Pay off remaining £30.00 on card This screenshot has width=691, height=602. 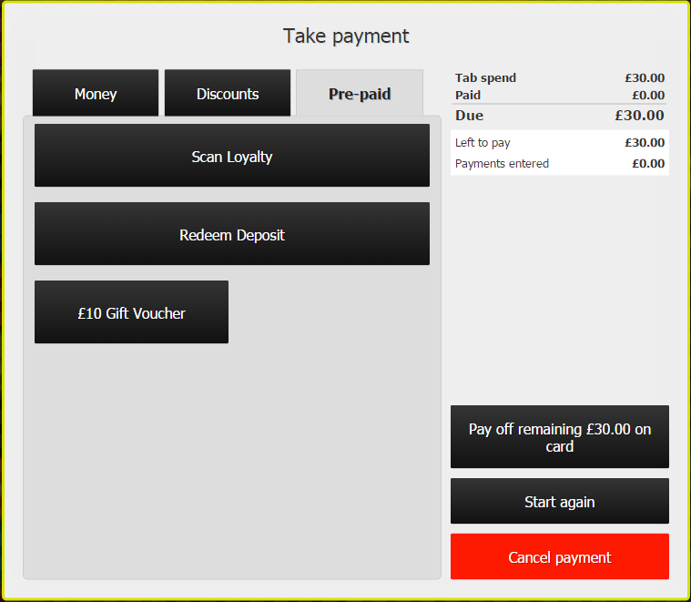tap(559, 437)
